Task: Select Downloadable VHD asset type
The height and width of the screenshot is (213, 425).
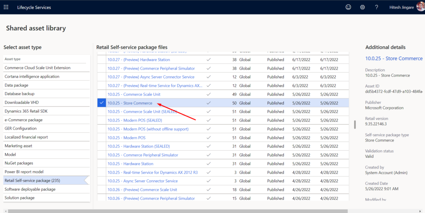Action: [x=46, y=103]
